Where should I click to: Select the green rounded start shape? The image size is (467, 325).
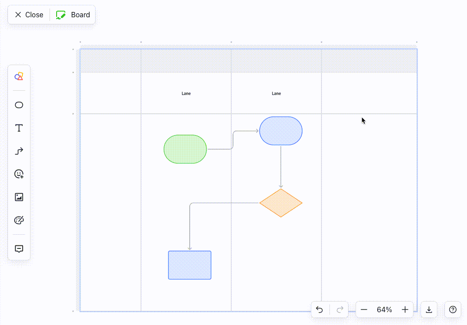(185, 149)
